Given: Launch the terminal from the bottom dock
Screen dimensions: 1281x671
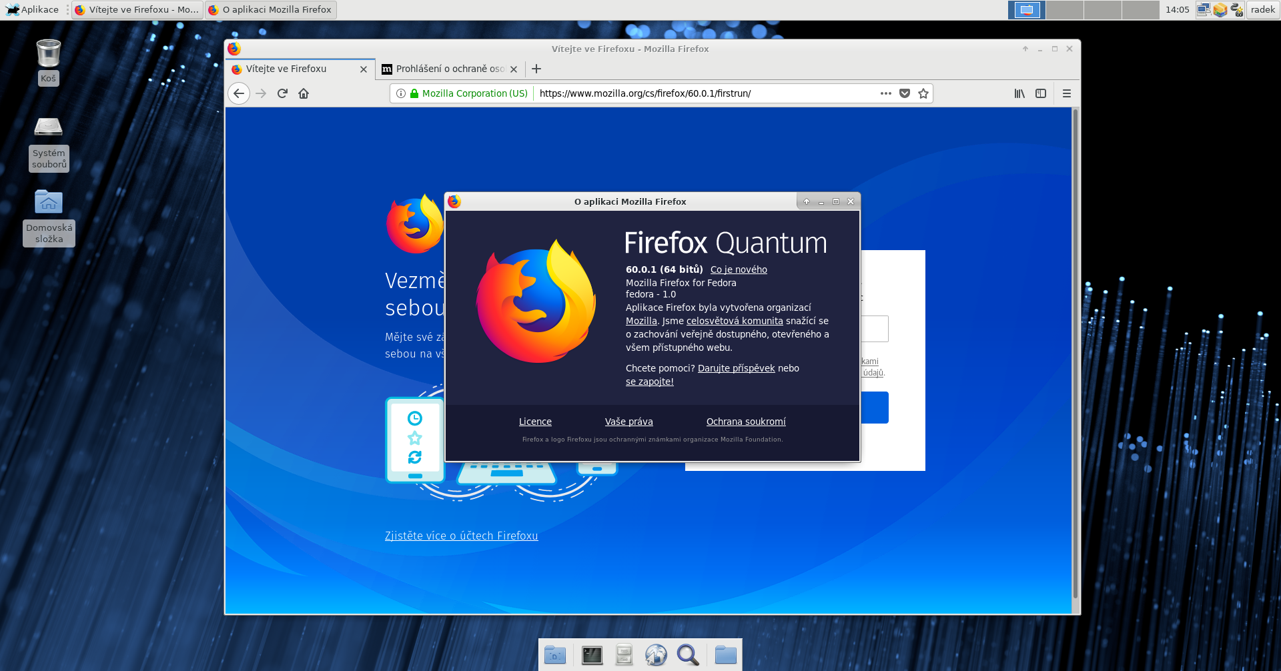Looking at the screenshot, I should click(592, 655).
